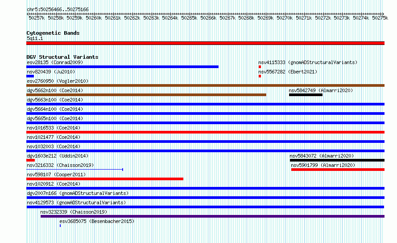Select the purple nsv3232339 variant bar
Viewport: 397px width, 243px height.
[x=212, y=216]
